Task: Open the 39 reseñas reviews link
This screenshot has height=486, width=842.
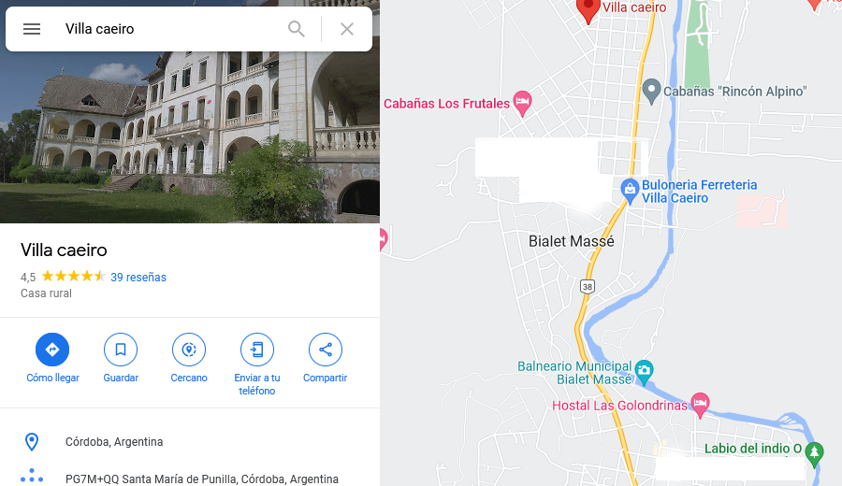Action: 138,278
